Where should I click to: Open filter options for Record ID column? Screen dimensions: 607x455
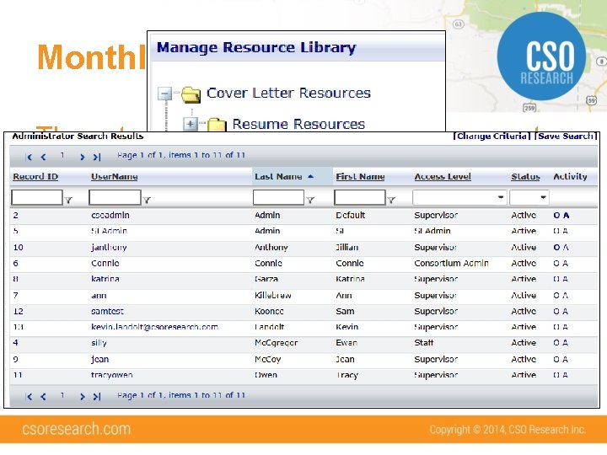tap(68, 200)
